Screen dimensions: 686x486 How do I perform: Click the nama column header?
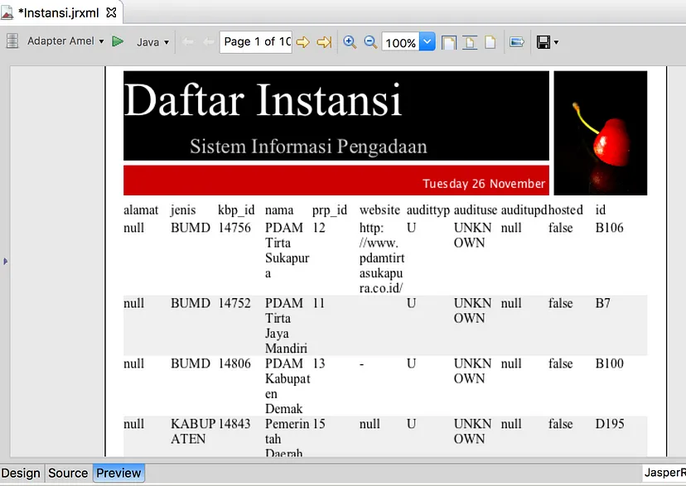[x=279, y=210]
